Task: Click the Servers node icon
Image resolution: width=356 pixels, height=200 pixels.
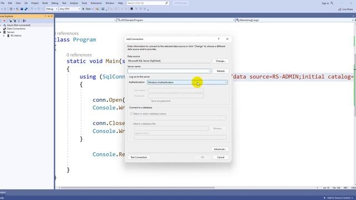Action: tap(4, 32)
